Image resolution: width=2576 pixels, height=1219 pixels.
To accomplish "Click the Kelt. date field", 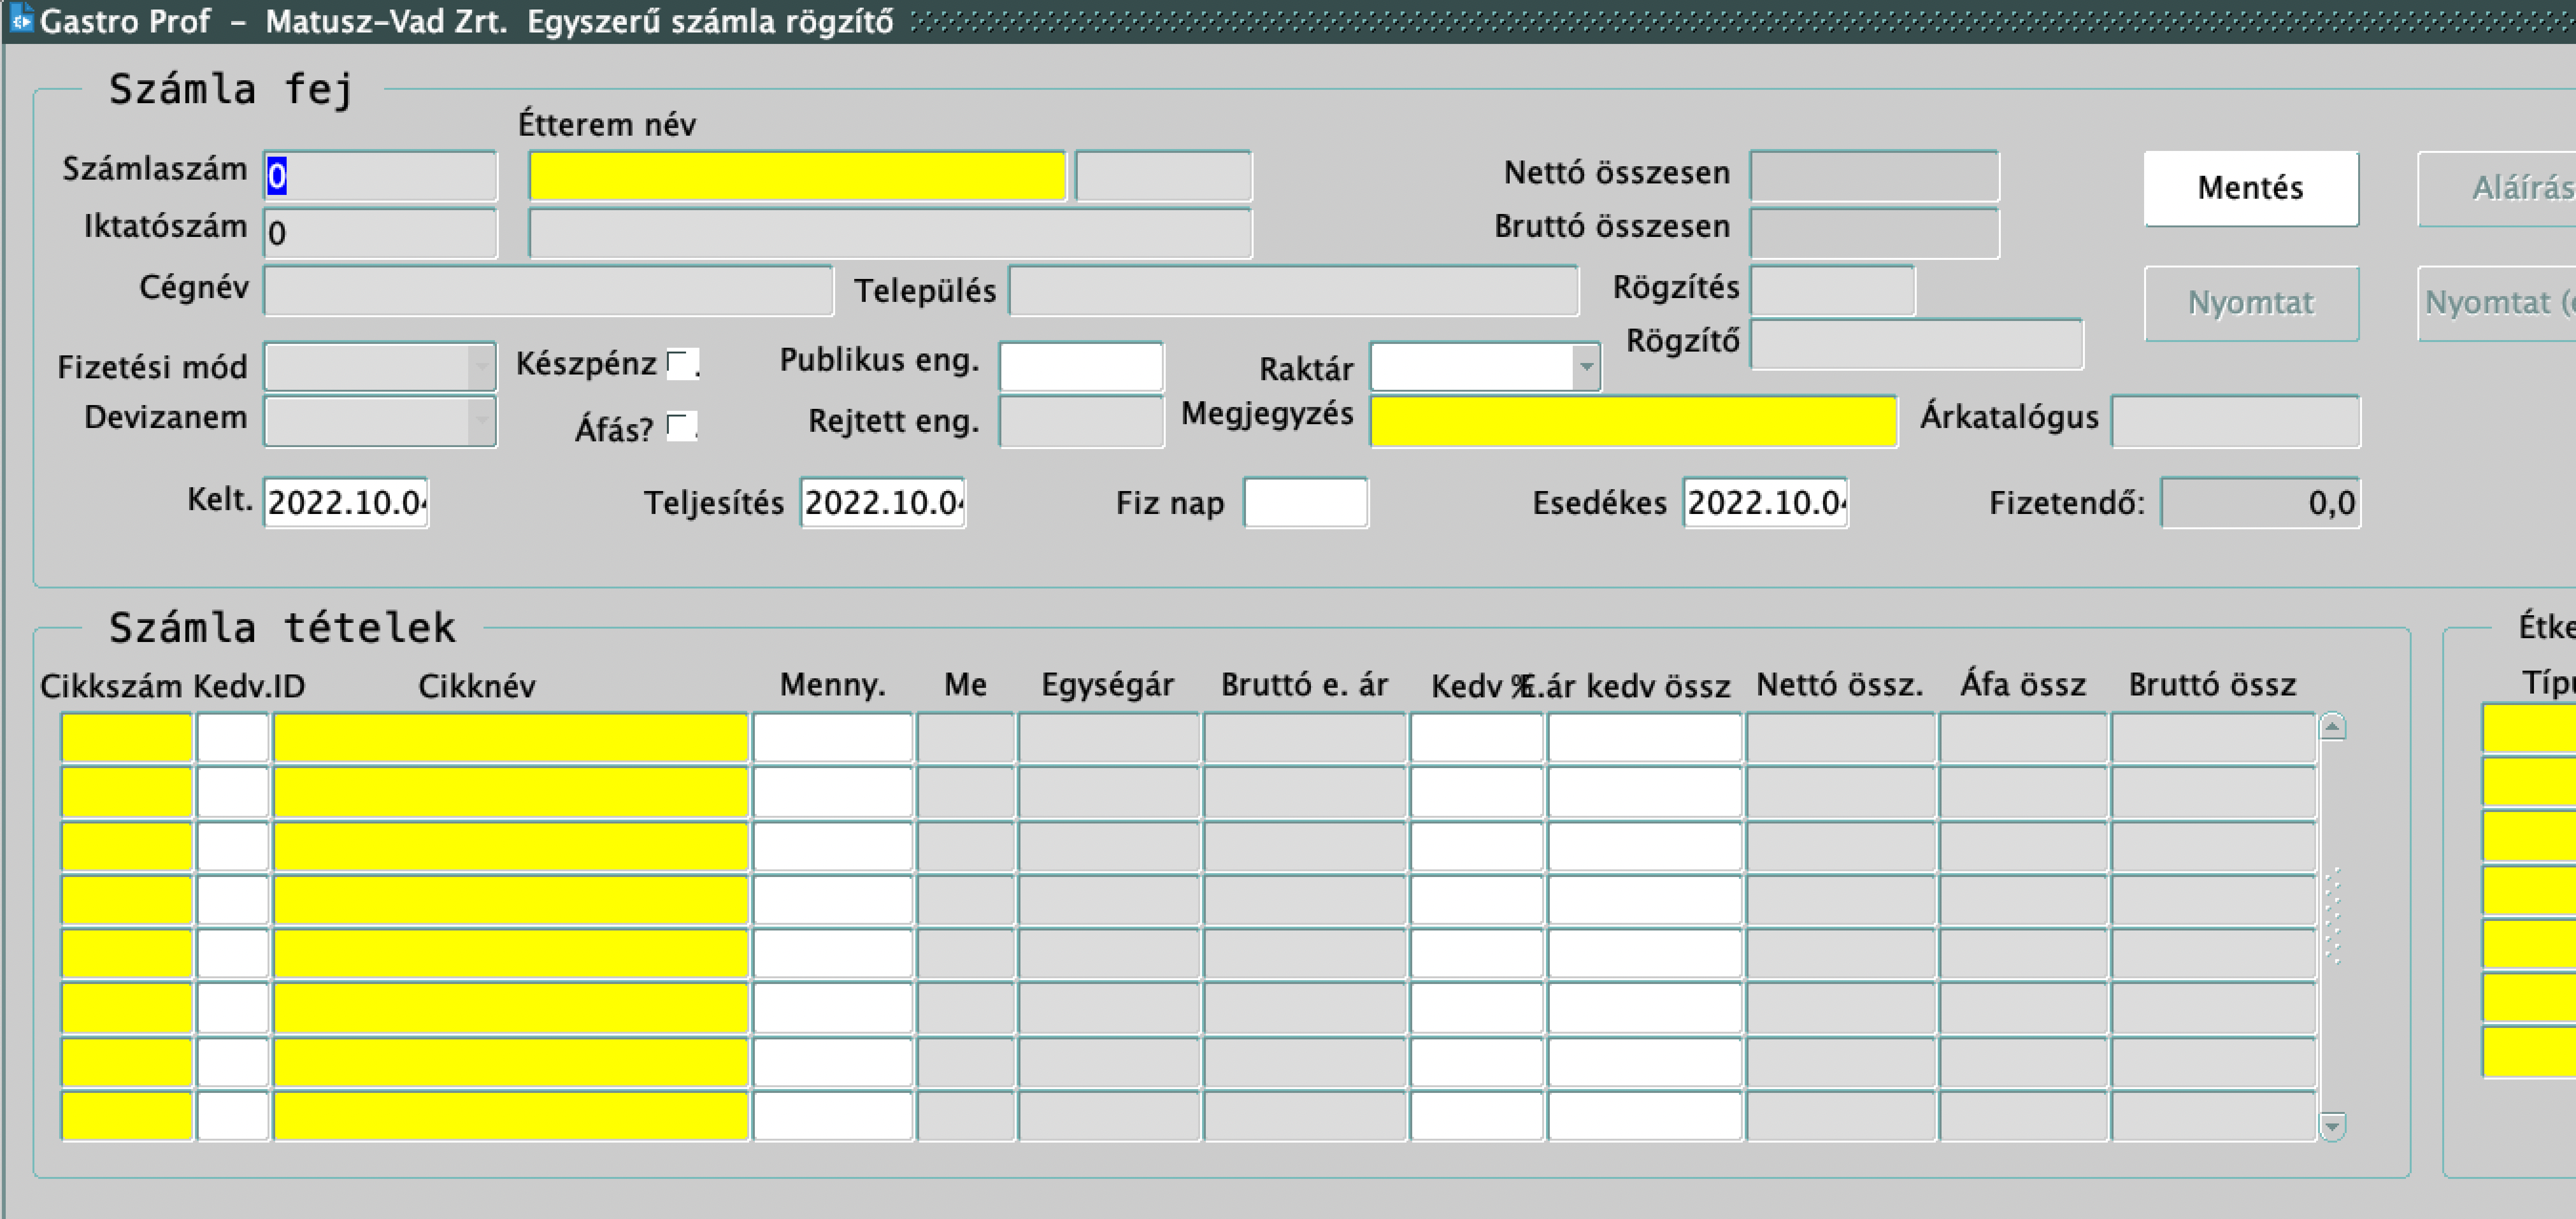I will (x=346, y=502).
